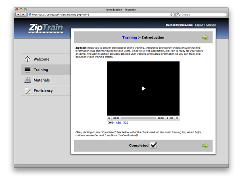Viewport: 242px width, 181px height.
Task: Click the Logout link
Action: tap(199, 25)
